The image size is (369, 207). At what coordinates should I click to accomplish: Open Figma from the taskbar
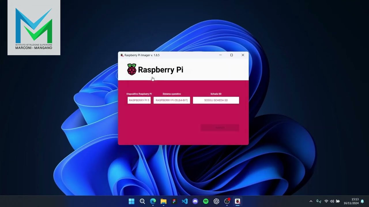pos(174,201)
